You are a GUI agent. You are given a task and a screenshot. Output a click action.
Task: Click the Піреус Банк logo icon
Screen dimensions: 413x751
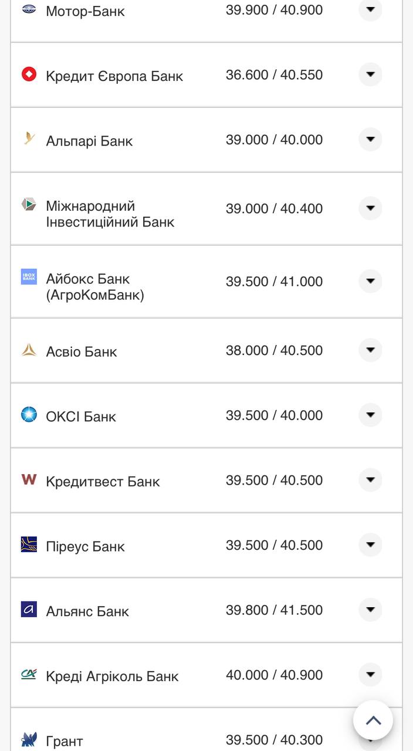pos(29,544)
